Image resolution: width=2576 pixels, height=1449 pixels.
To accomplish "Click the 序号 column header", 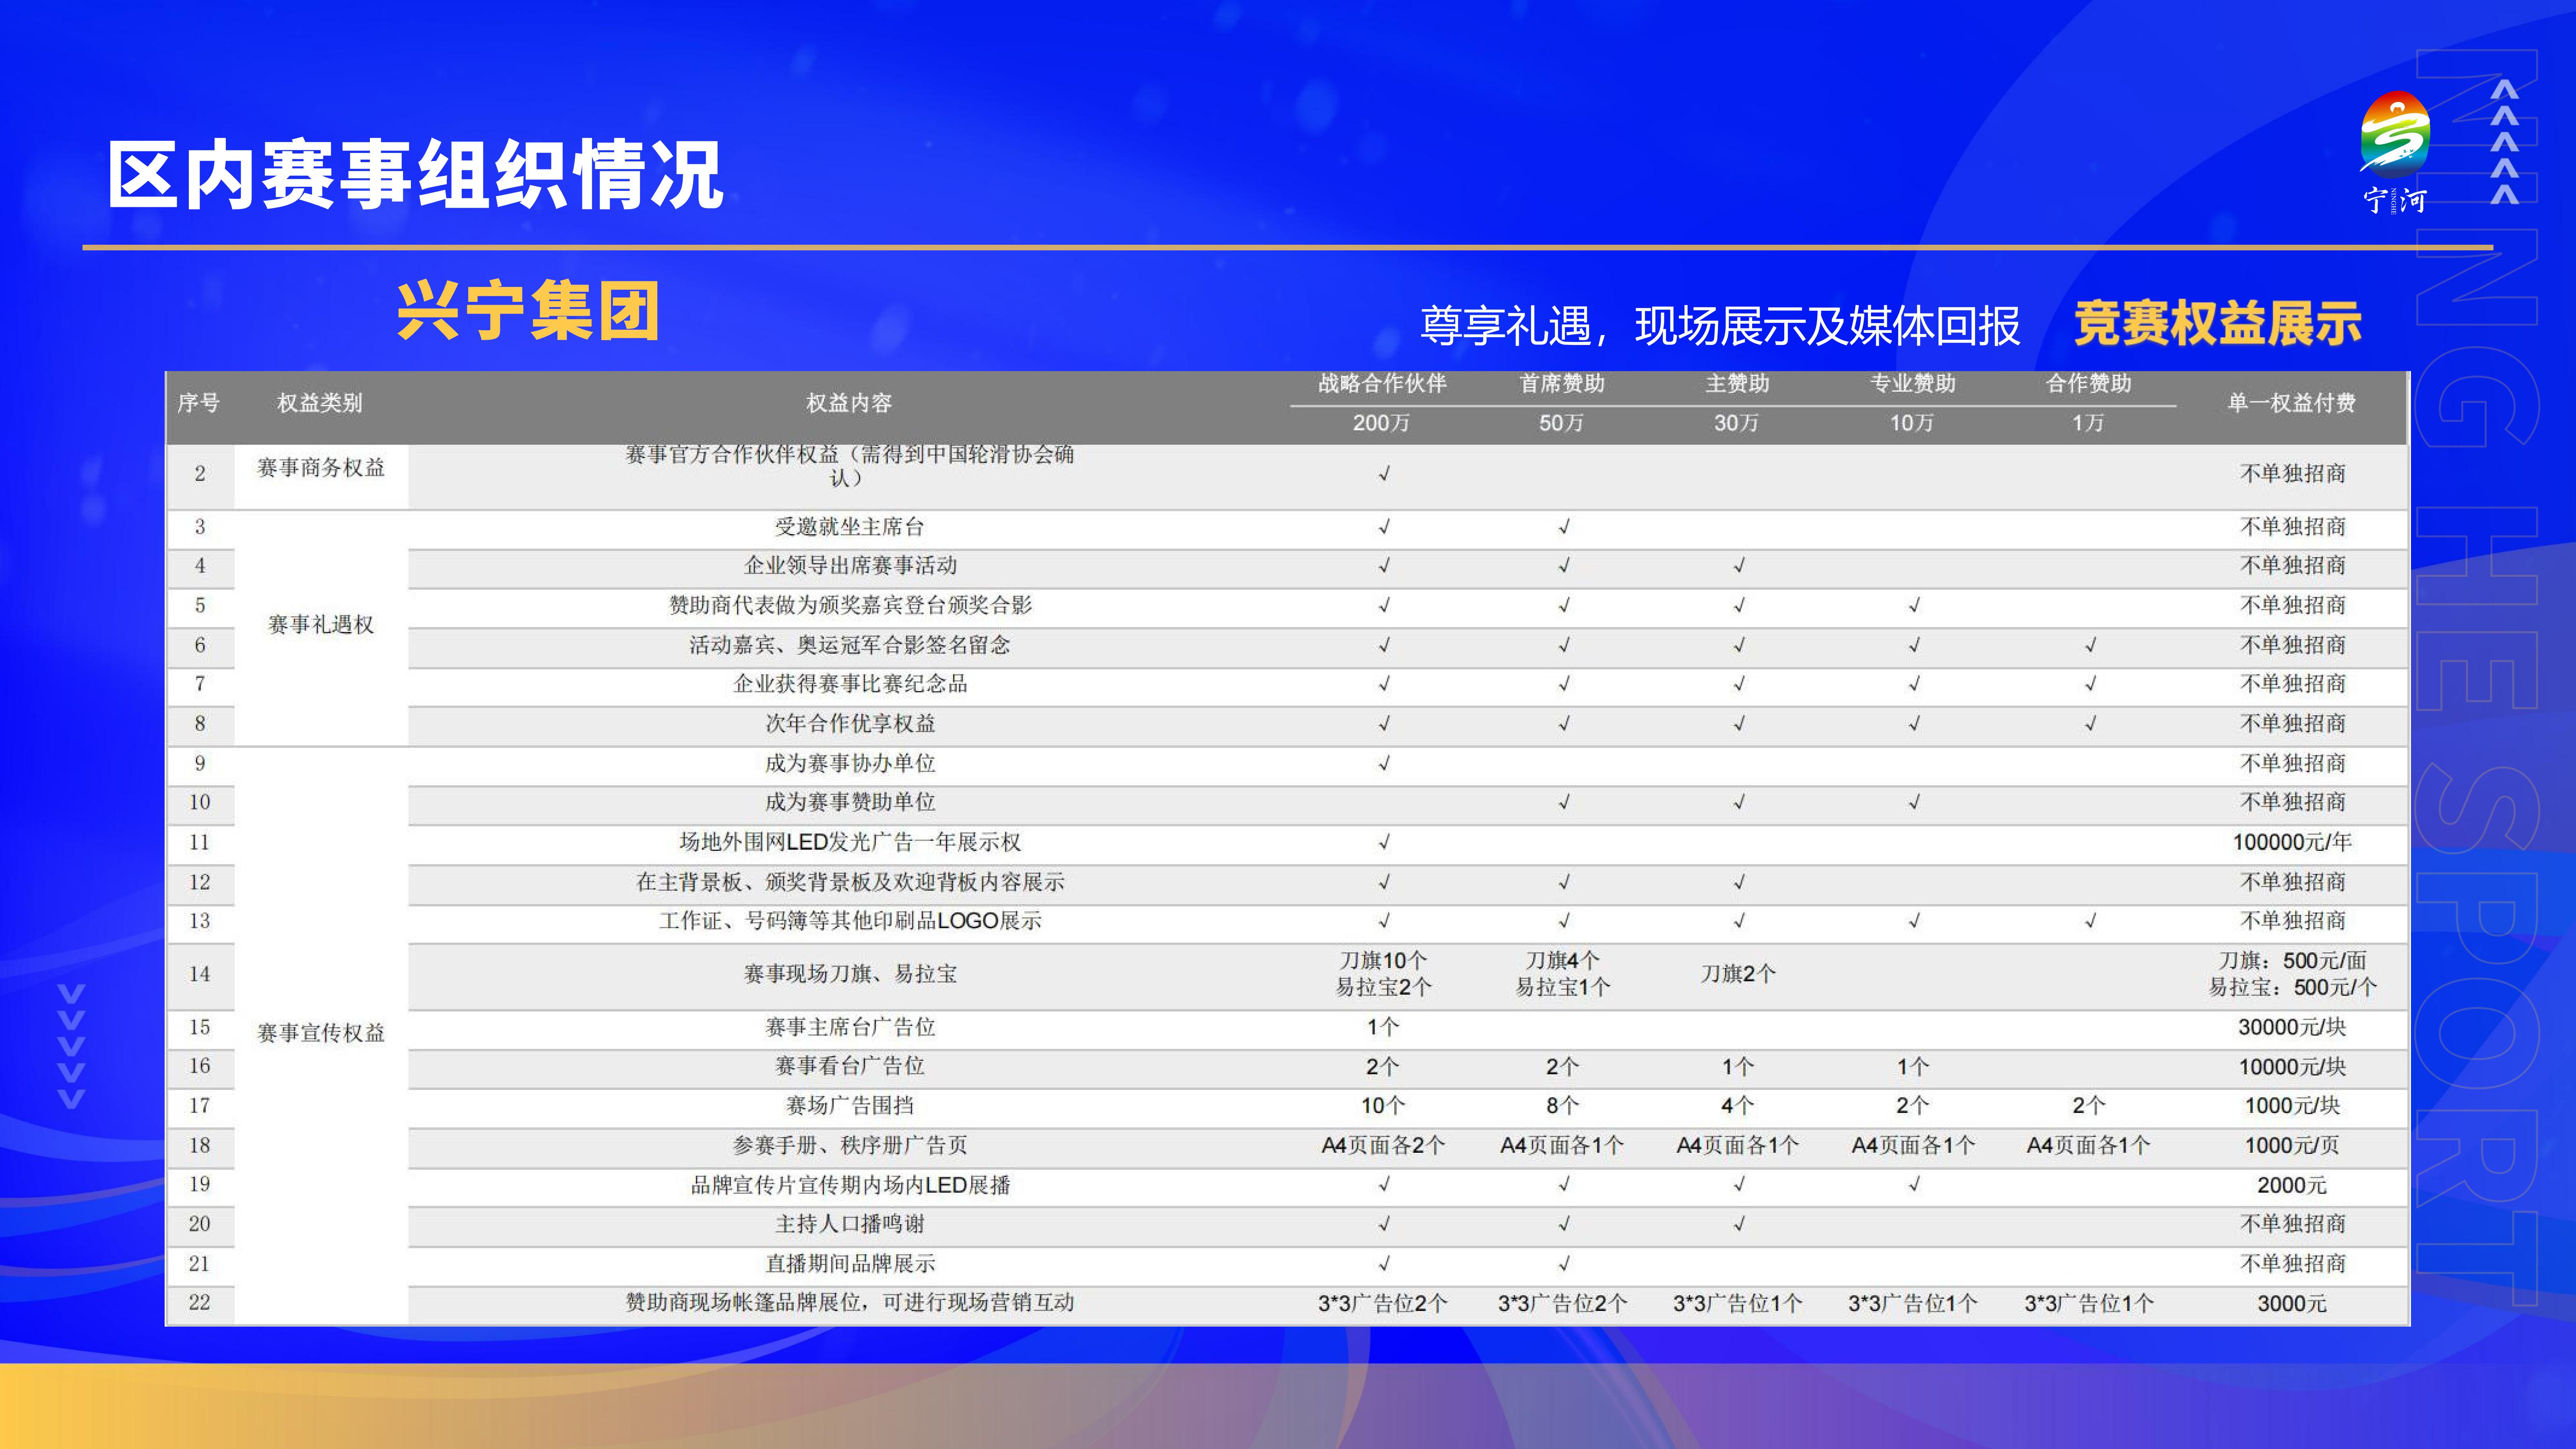I will [x=198, y=403].
